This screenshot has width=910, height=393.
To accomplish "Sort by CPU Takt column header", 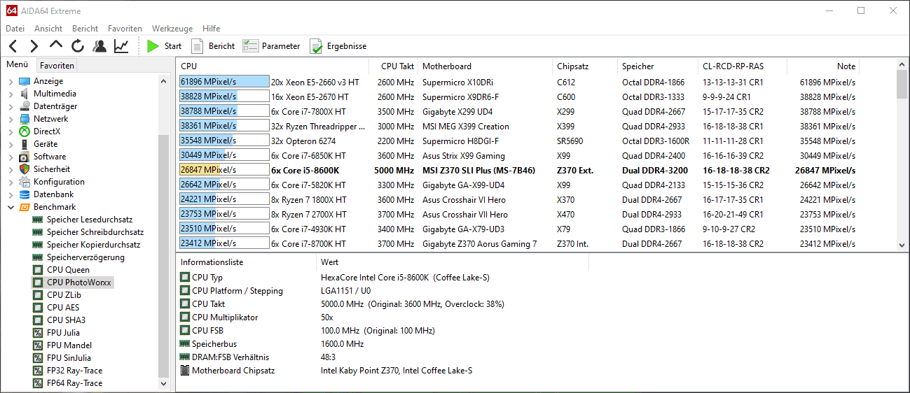I will [x=394, y=66].
